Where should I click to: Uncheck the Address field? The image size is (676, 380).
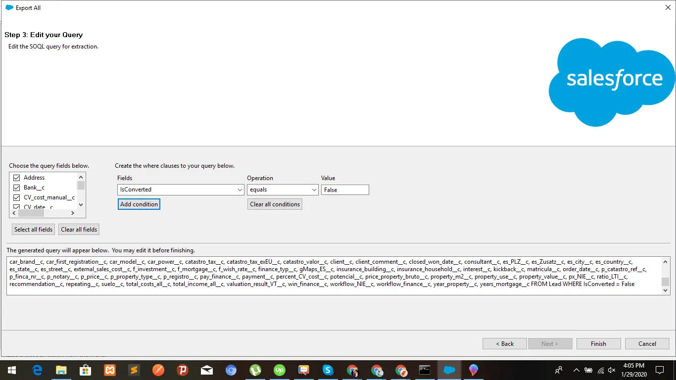click(x=16, y=177)
